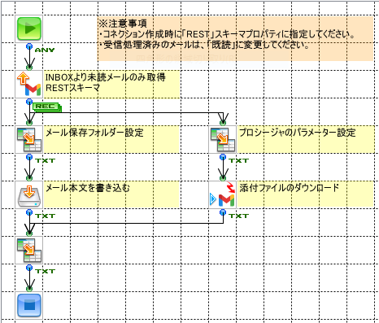Select the メール保存フォルダー設定 comment label
This screenshot has width=379, height=323.
click(x=111, y=139)
